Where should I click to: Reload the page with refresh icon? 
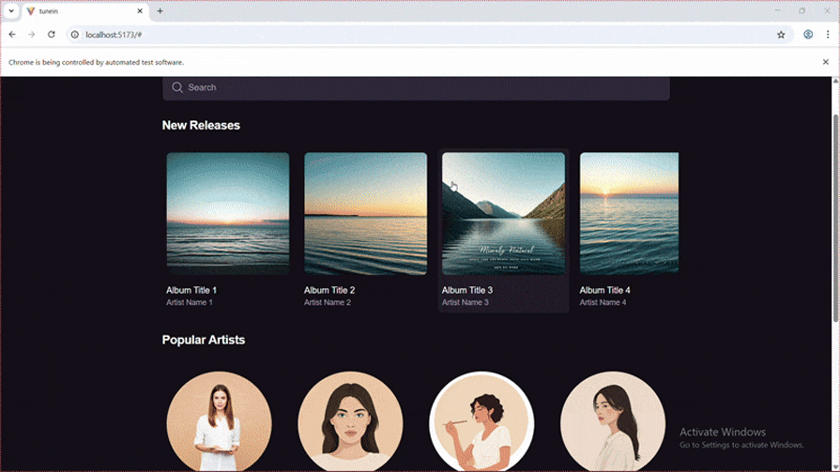(x=51, y=35)
